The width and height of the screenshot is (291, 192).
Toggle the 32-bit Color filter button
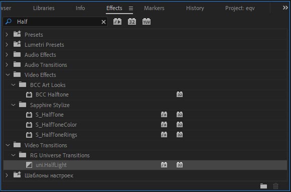132,22
